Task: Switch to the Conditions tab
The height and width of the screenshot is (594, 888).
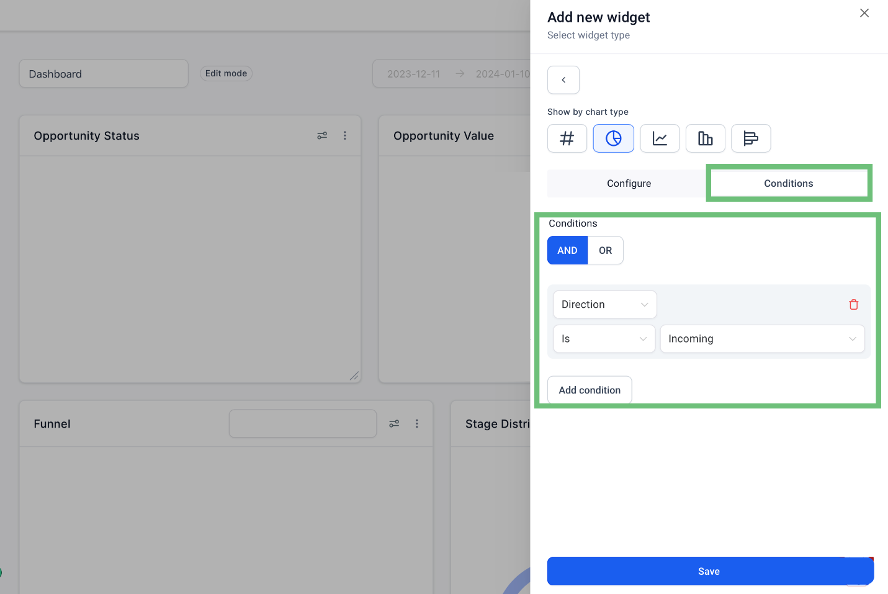Action: pyautogui.click(x=789, y=183)
